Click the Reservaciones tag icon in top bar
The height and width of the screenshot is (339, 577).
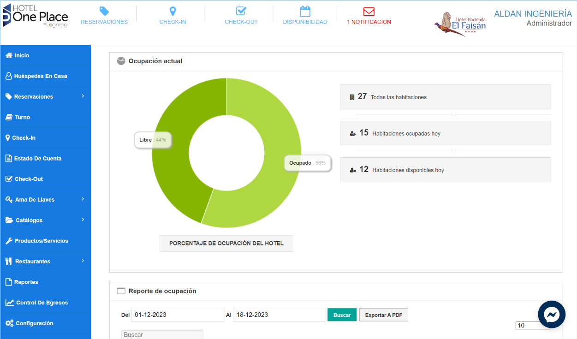pyautogui.click(x=104, y=12)
